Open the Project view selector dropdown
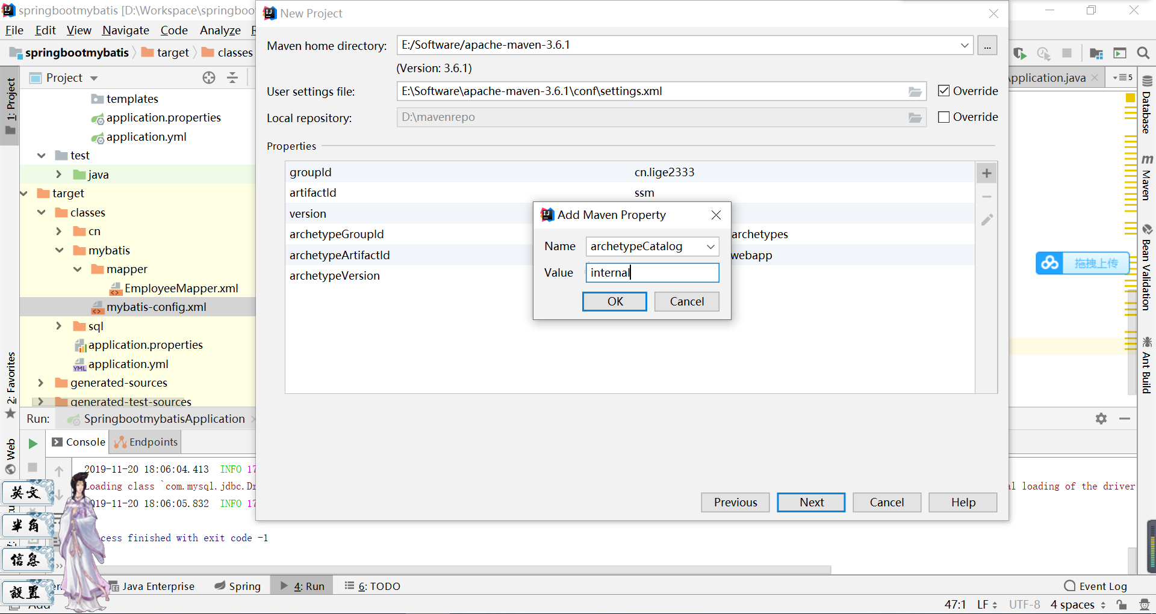Screen dimensions: 1156x614 click(94, 78)
